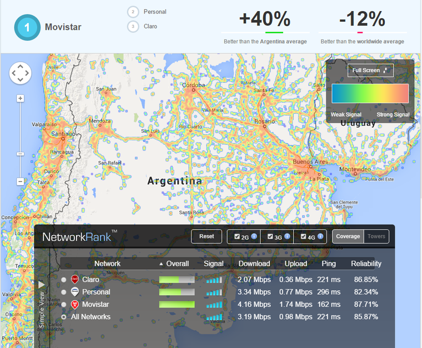Sort table by Upload column

pos(296,264)
